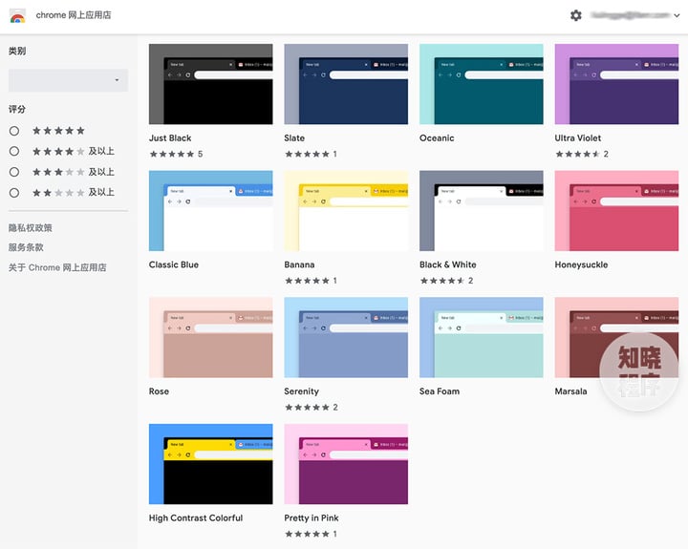688x549 pixels.
Task: Open the 类别 category dropdown
Action: coord(69,80)
